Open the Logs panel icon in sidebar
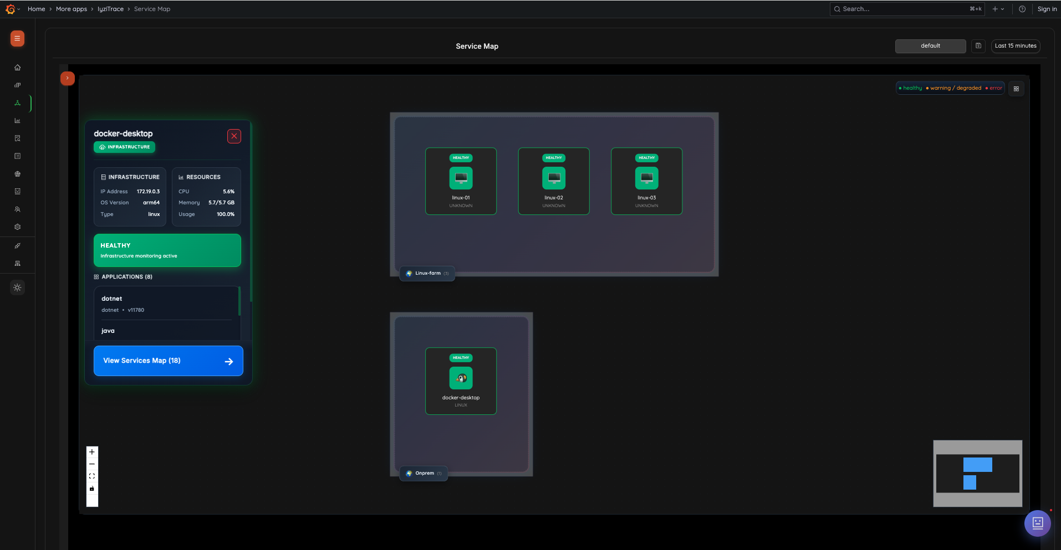This screenshot has height=550, width=1061. (x=17, y=156)
